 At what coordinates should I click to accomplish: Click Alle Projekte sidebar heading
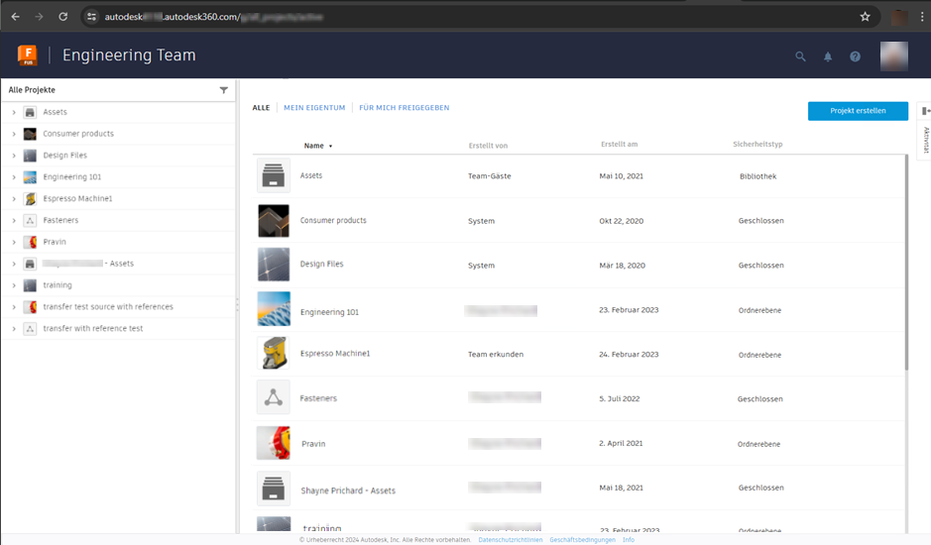[32, 90]
